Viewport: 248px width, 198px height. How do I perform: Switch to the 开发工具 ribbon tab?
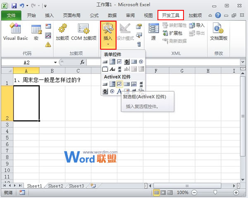(x=171, y=15)
